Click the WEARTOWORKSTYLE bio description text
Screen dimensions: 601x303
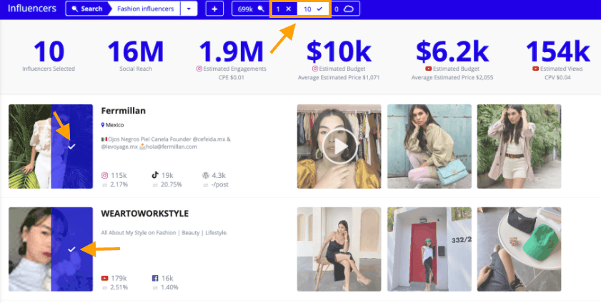(x=164, y=232)
